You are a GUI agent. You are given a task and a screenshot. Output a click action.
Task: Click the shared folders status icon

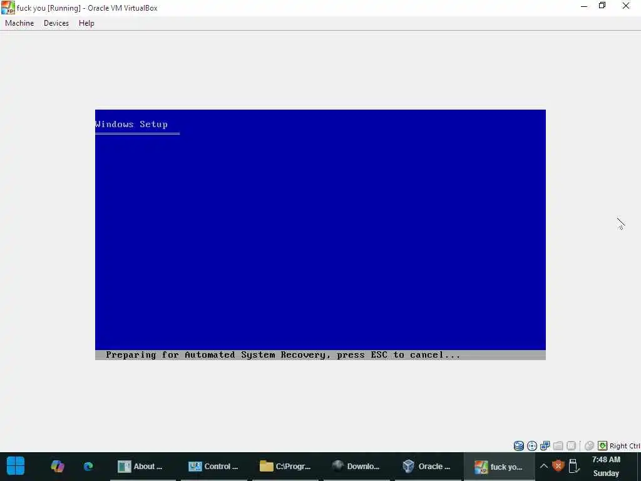pyautogui.click(x=558, y=446)
